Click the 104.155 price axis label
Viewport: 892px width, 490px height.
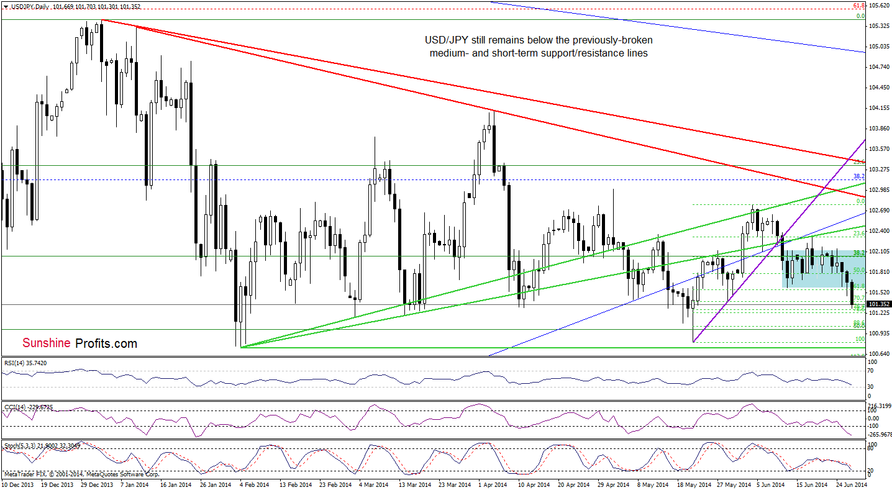tap(879, 107)
